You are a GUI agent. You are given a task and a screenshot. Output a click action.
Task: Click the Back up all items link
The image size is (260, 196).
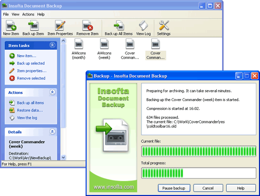(x=30, y=103)
